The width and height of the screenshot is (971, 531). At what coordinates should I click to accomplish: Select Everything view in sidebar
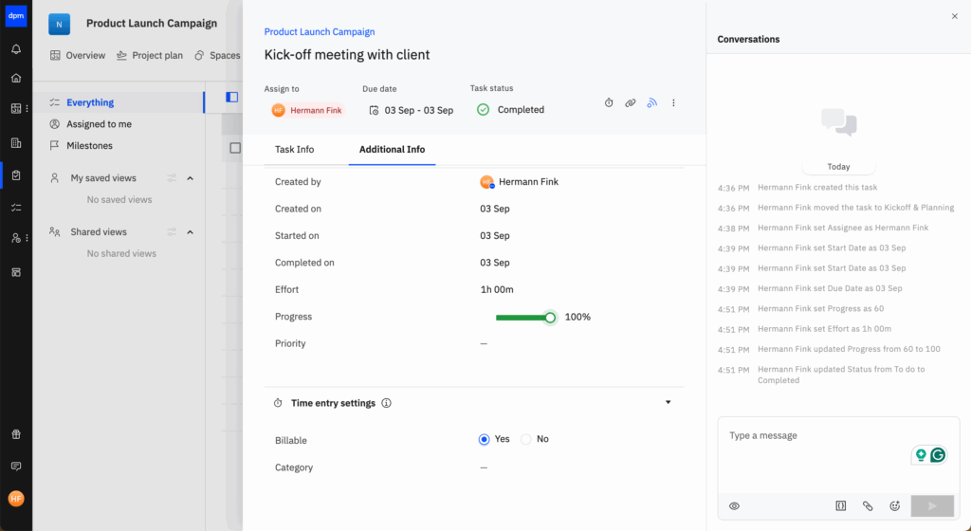[119, 102]
